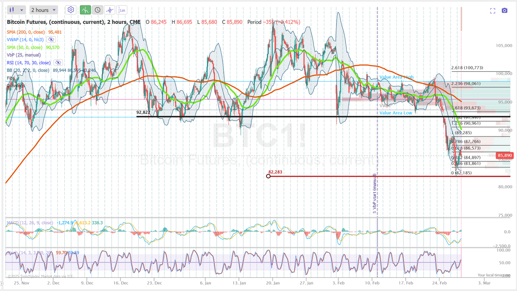Click the 25. Nov date on time axis
The width and height of the screenshot is (517, 291).
(x=22, y=283)
